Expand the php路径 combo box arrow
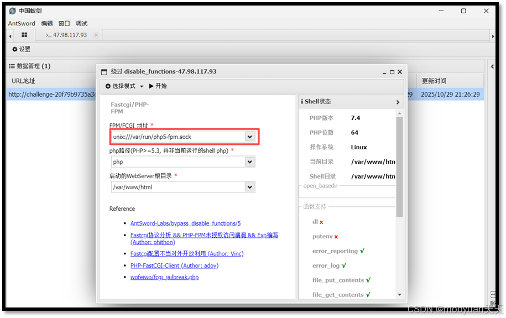This screenshot has height=318, width=506. 249,161
